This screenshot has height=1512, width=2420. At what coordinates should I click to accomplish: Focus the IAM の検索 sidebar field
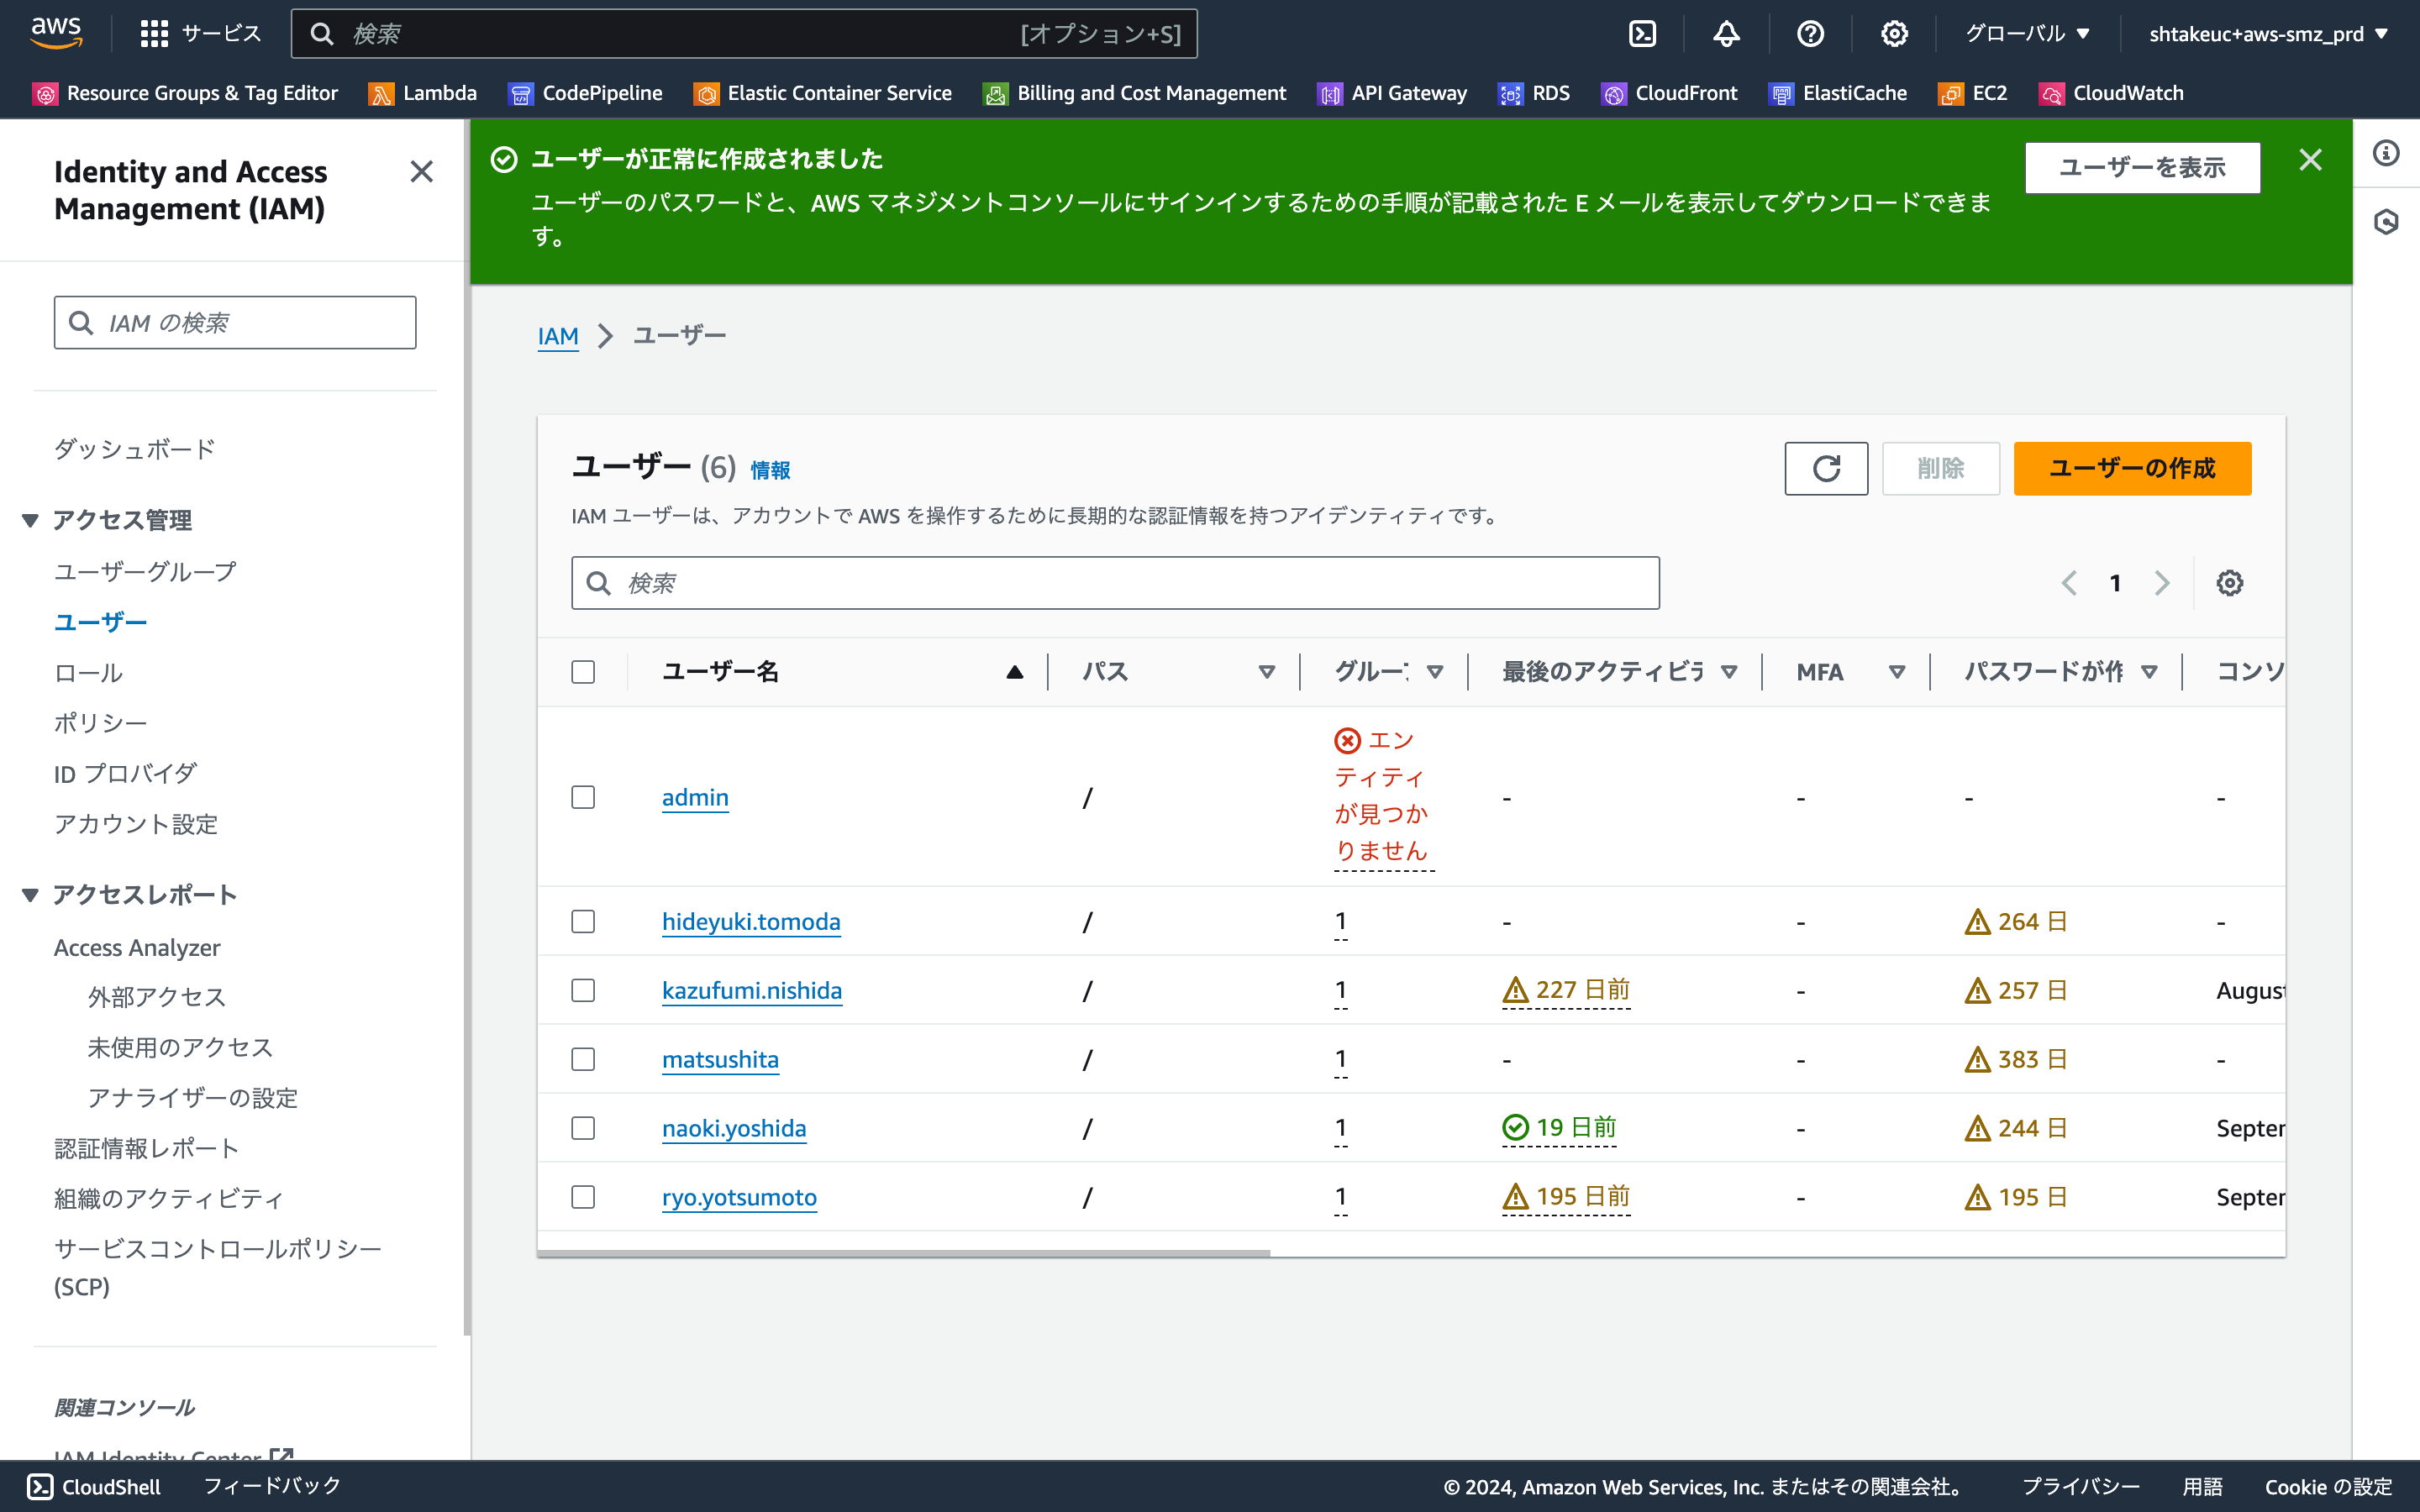click(235, 323)
